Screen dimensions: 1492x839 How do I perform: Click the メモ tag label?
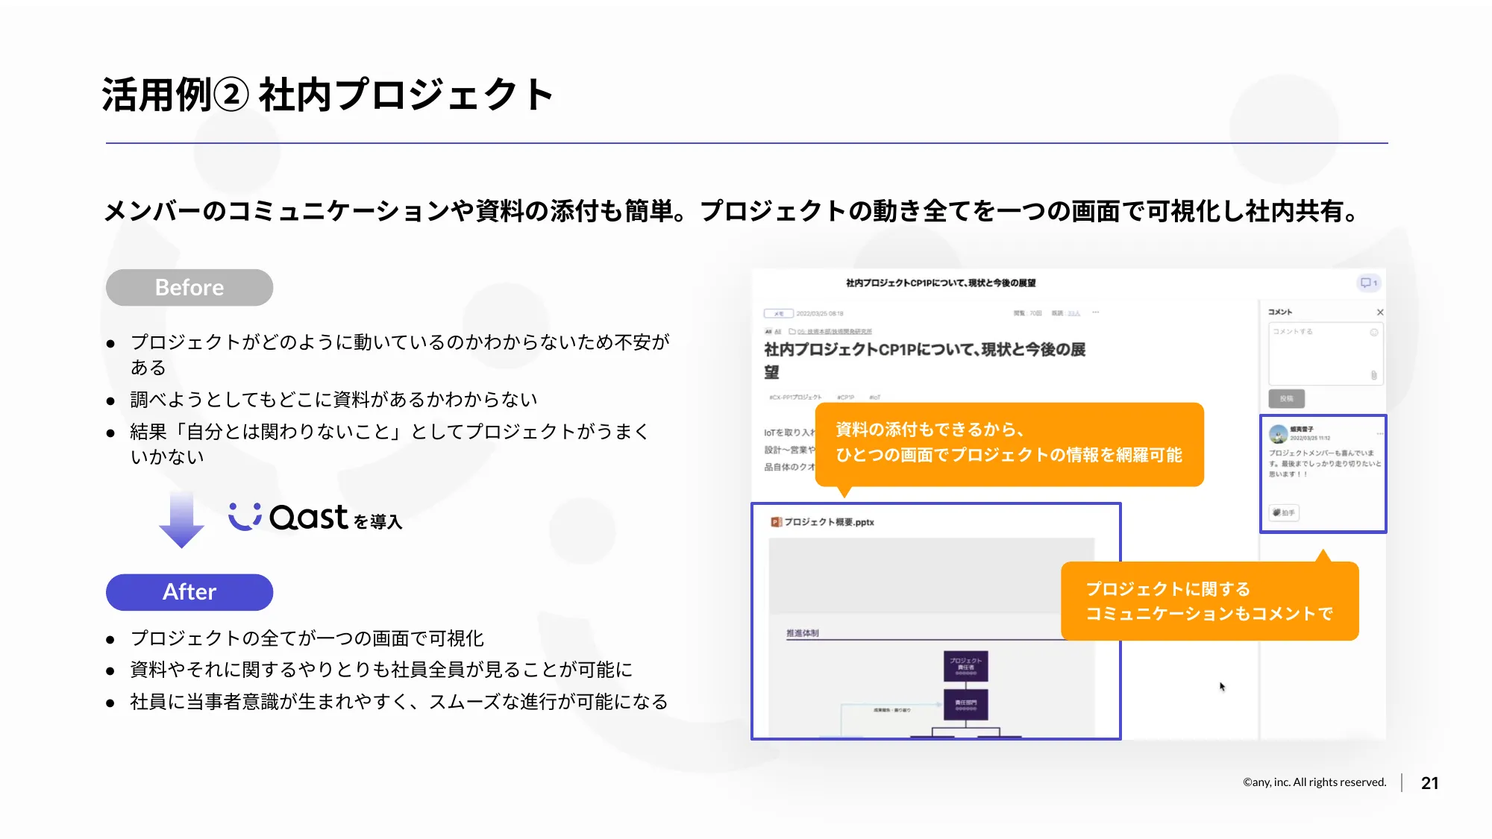[778, 313]
